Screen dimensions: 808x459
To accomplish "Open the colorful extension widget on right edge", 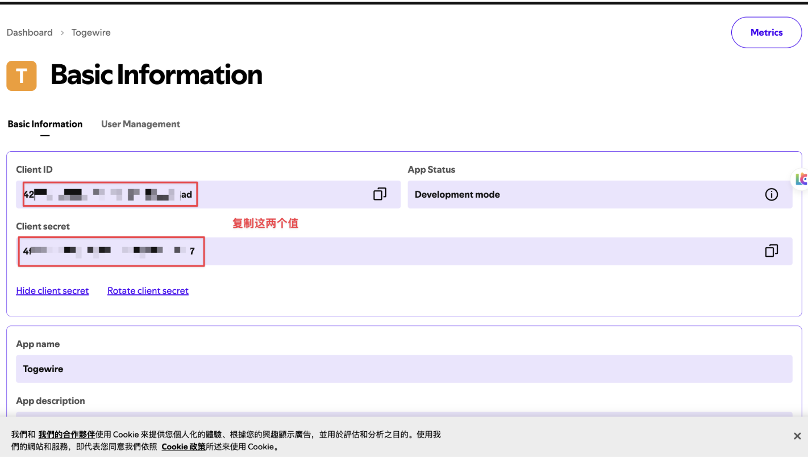I will coord(800,180).
